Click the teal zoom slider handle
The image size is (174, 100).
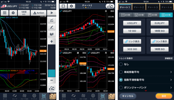(x=52, y=73)
